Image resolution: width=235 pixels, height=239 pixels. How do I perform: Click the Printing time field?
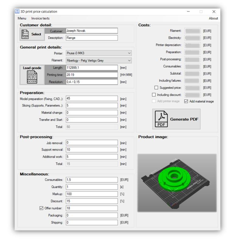(x=92, y=75)
